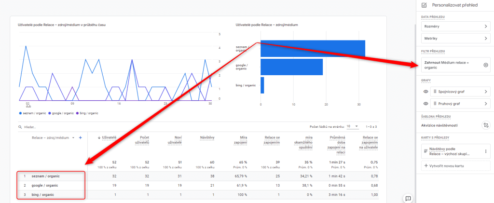Viewport: 494px width, 203px height.
Task: Grab the drag handle of Spojnicový graf
Action: [x=435, y=92]
